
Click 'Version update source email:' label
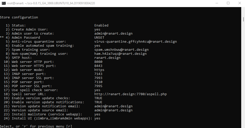pyautogui.click(x=40, y=110)
